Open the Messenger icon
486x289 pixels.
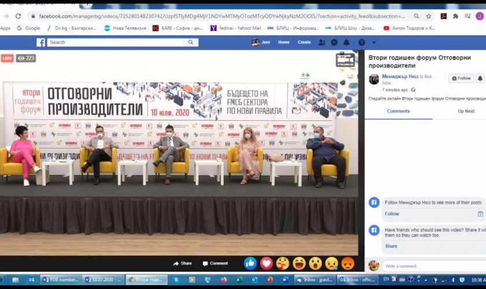(x=334, y=42)
